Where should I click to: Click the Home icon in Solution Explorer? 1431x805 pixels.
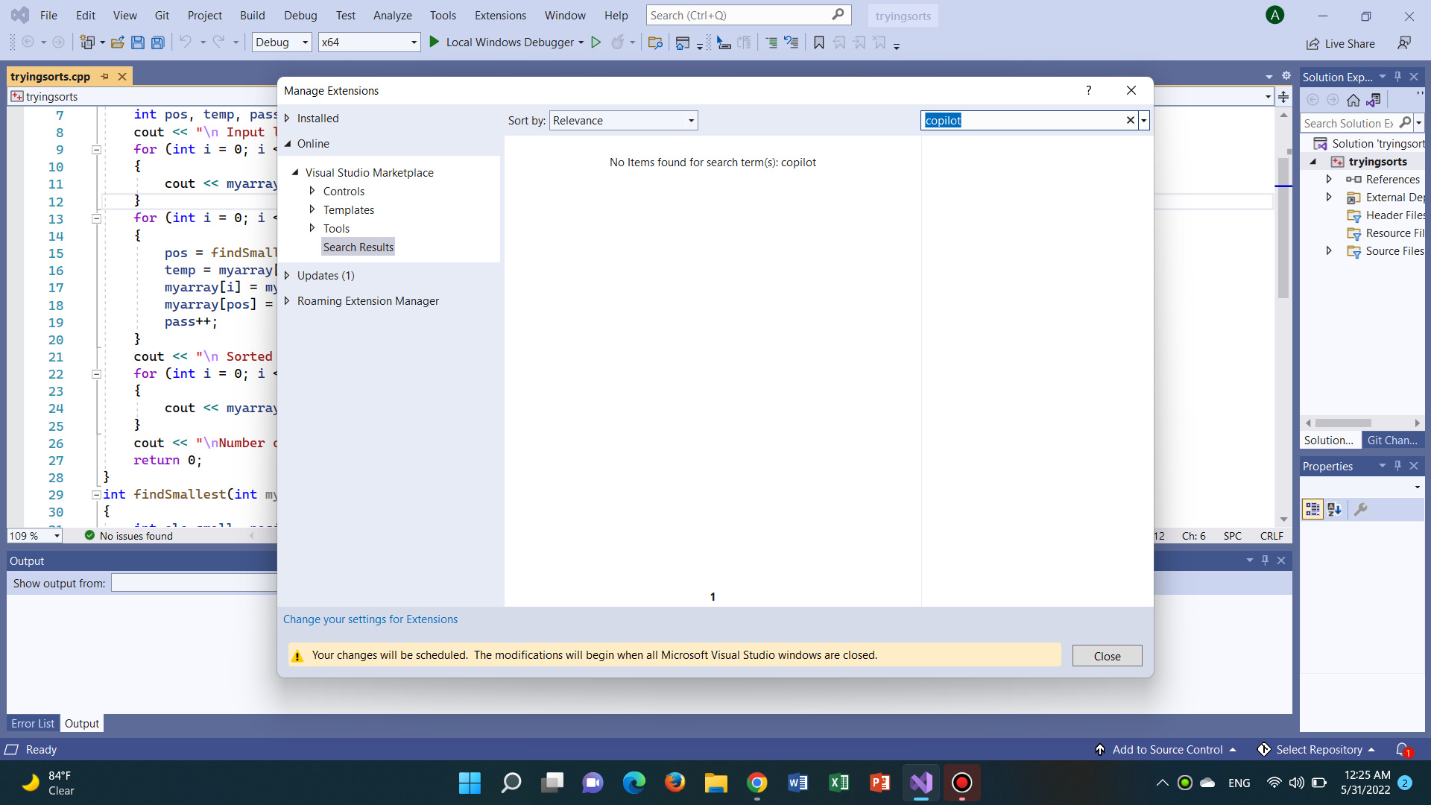tap(1354, 99)
